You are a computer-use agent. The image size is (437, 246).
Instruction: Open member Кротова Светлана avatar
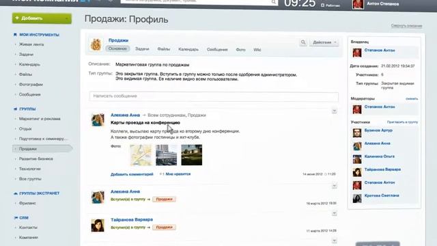click(357, 198)
